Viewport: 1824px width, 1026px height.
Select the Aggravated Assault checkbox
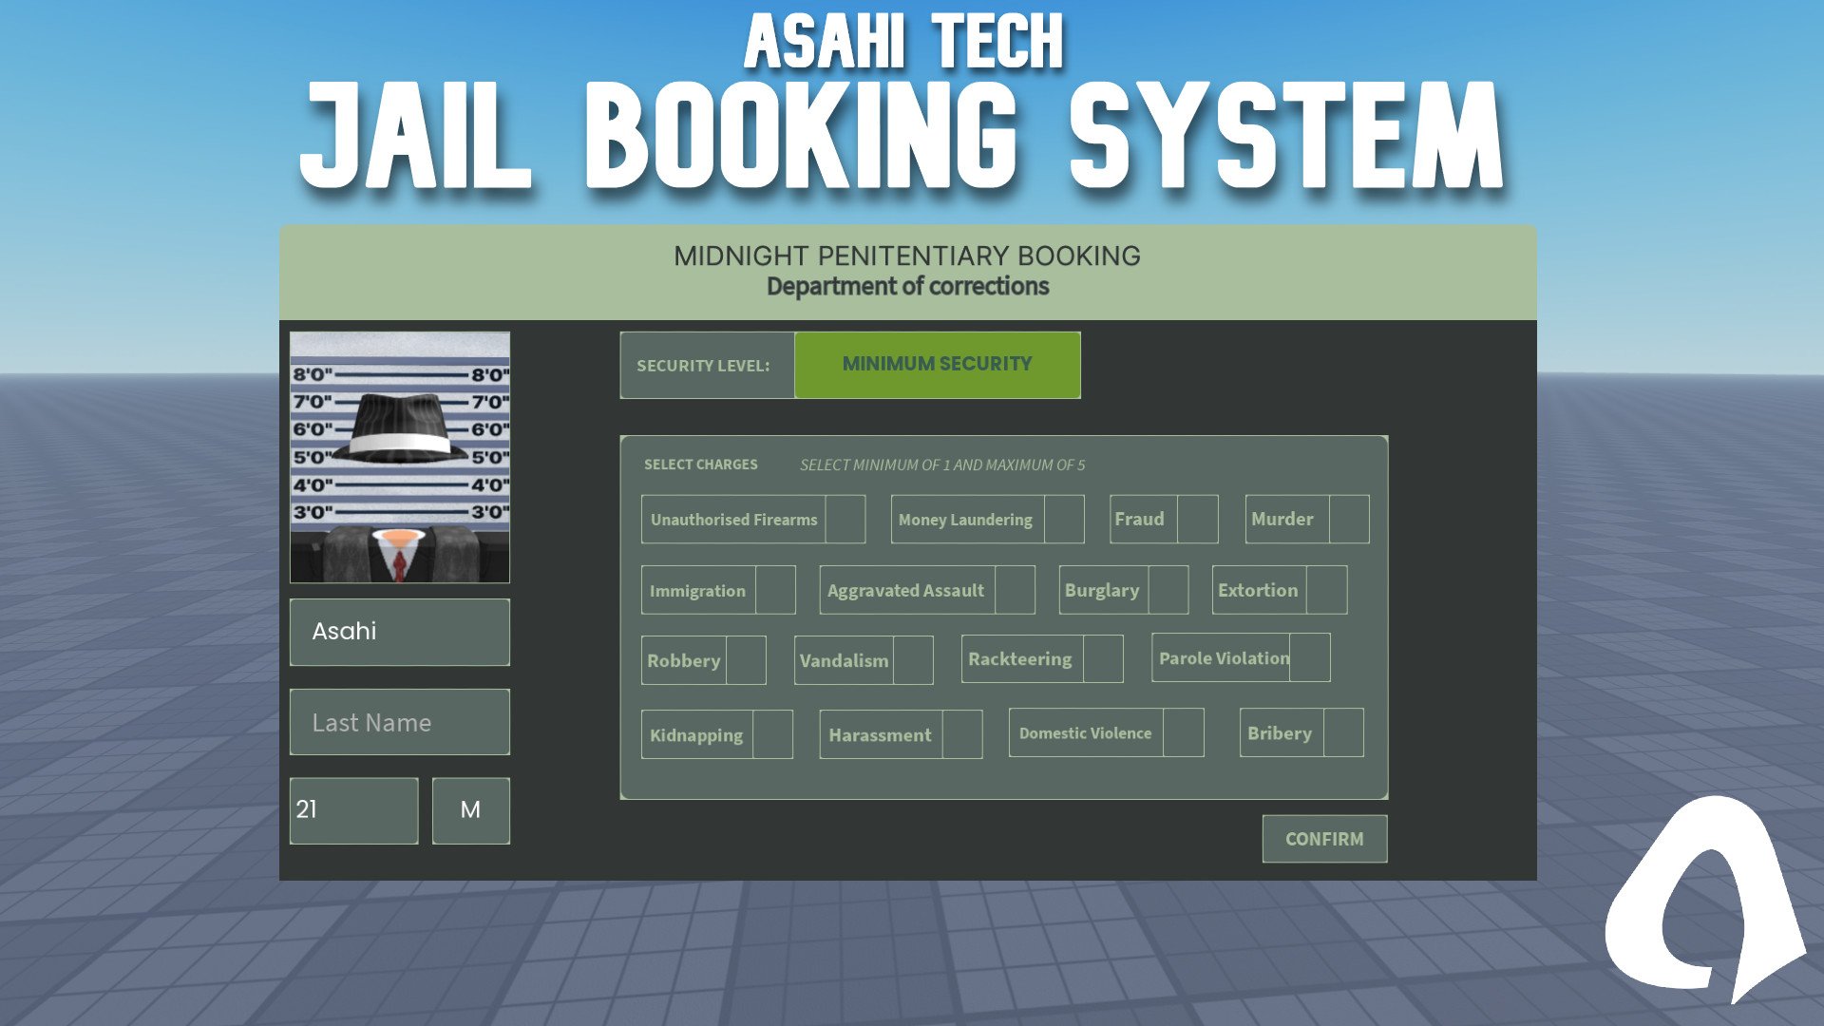[x=1015, y=590]
